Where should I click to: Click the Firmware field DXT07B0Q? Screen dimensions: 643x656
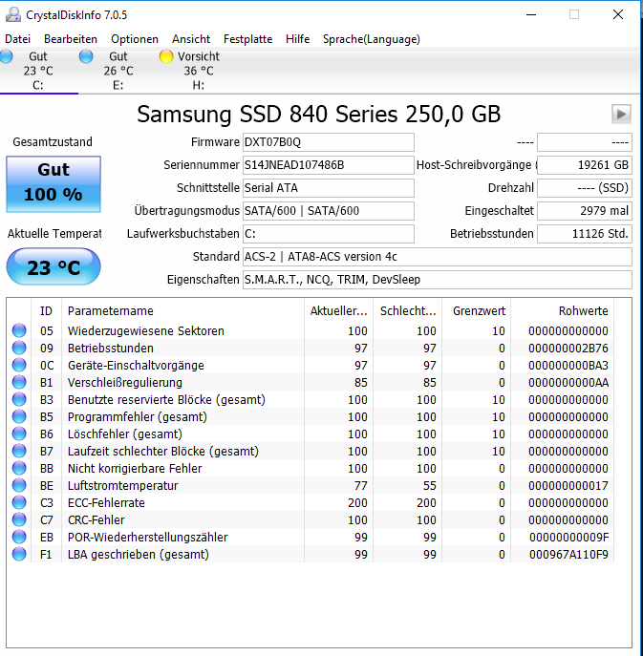point(329,142)
